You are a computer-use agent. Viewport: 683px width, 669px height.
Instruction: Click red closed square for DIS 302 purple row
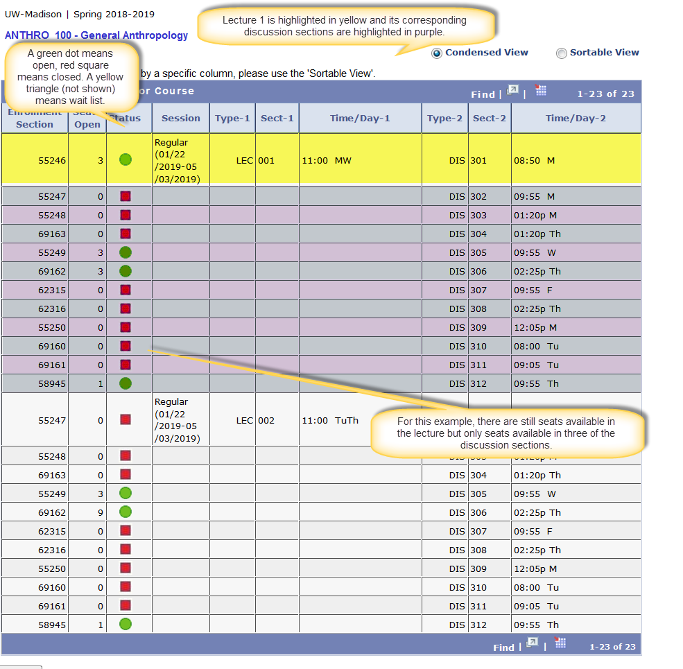click(126, 196)
